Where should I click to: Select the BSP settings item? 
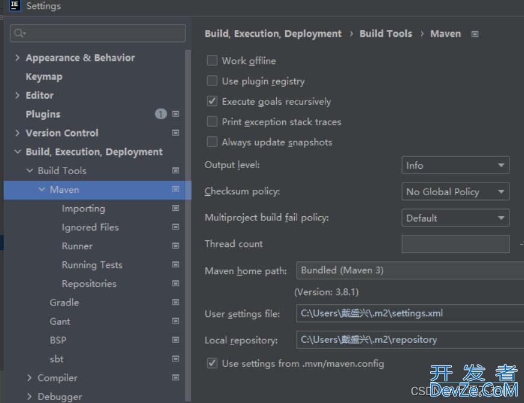click(58, 340)
